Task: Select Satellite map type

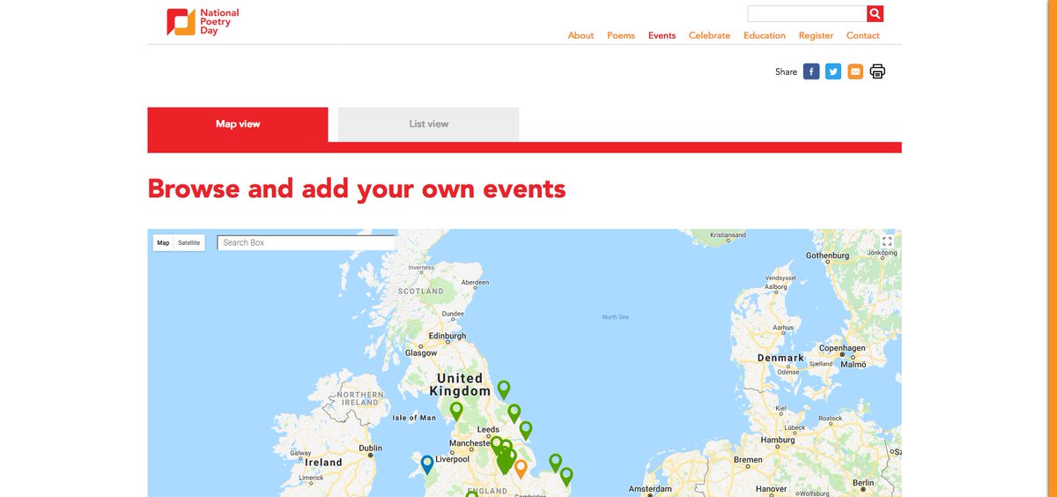Action: point(188,242)
